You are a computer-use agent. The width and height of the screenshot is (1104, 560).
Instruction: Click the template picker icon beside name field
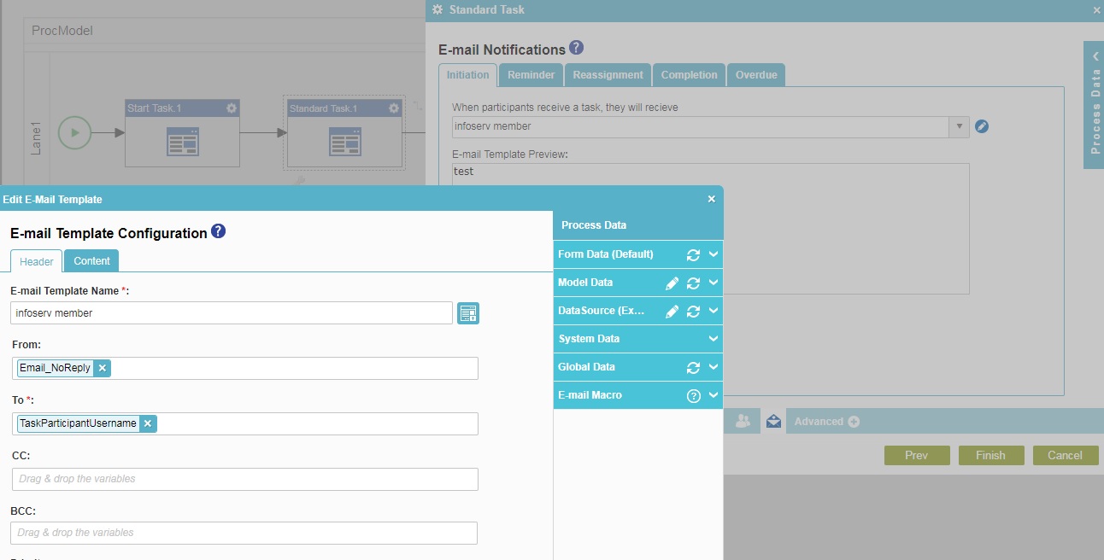tap(467, 313)
